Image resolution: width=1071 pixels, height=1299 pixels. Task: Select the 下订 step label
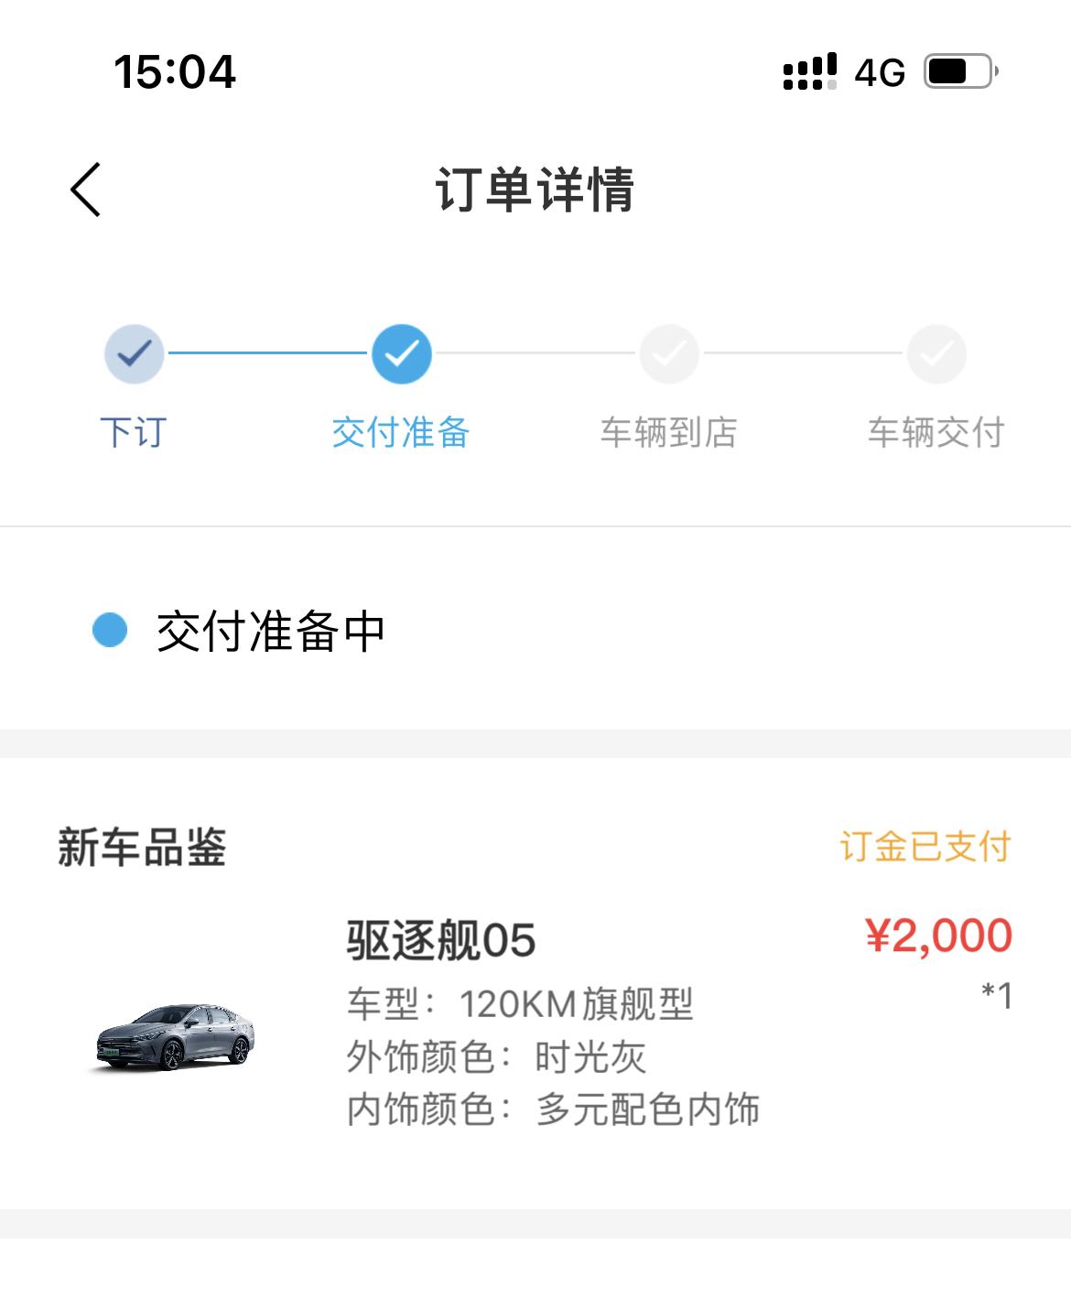coord(134,432)
